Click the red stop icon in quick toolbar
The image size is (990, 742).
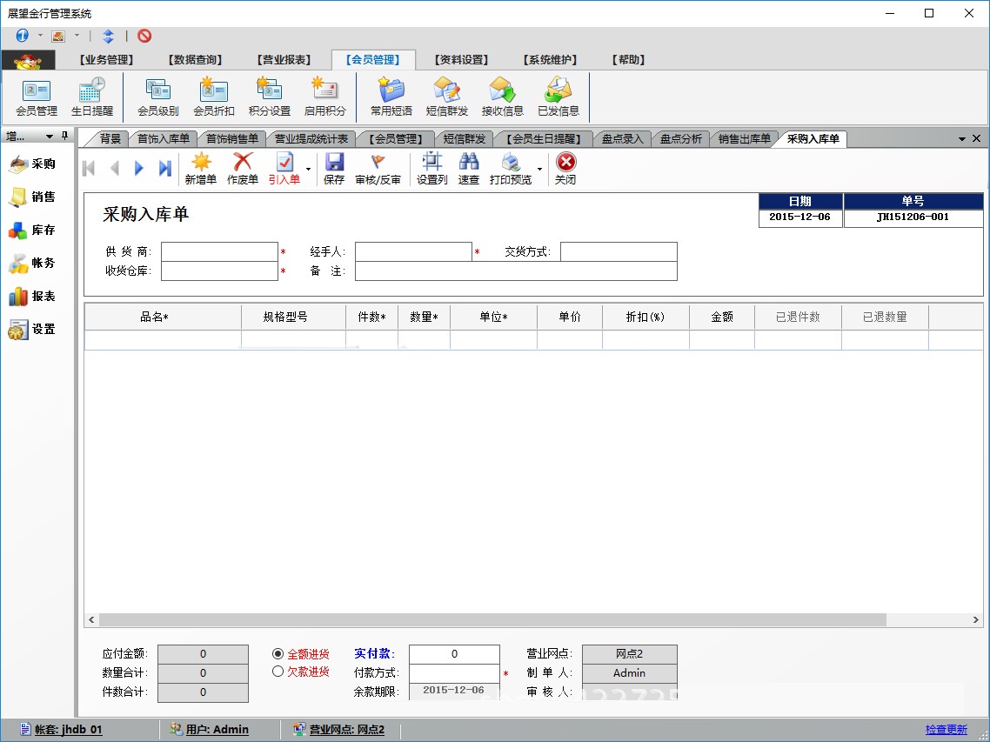click(x=144, y=36)
